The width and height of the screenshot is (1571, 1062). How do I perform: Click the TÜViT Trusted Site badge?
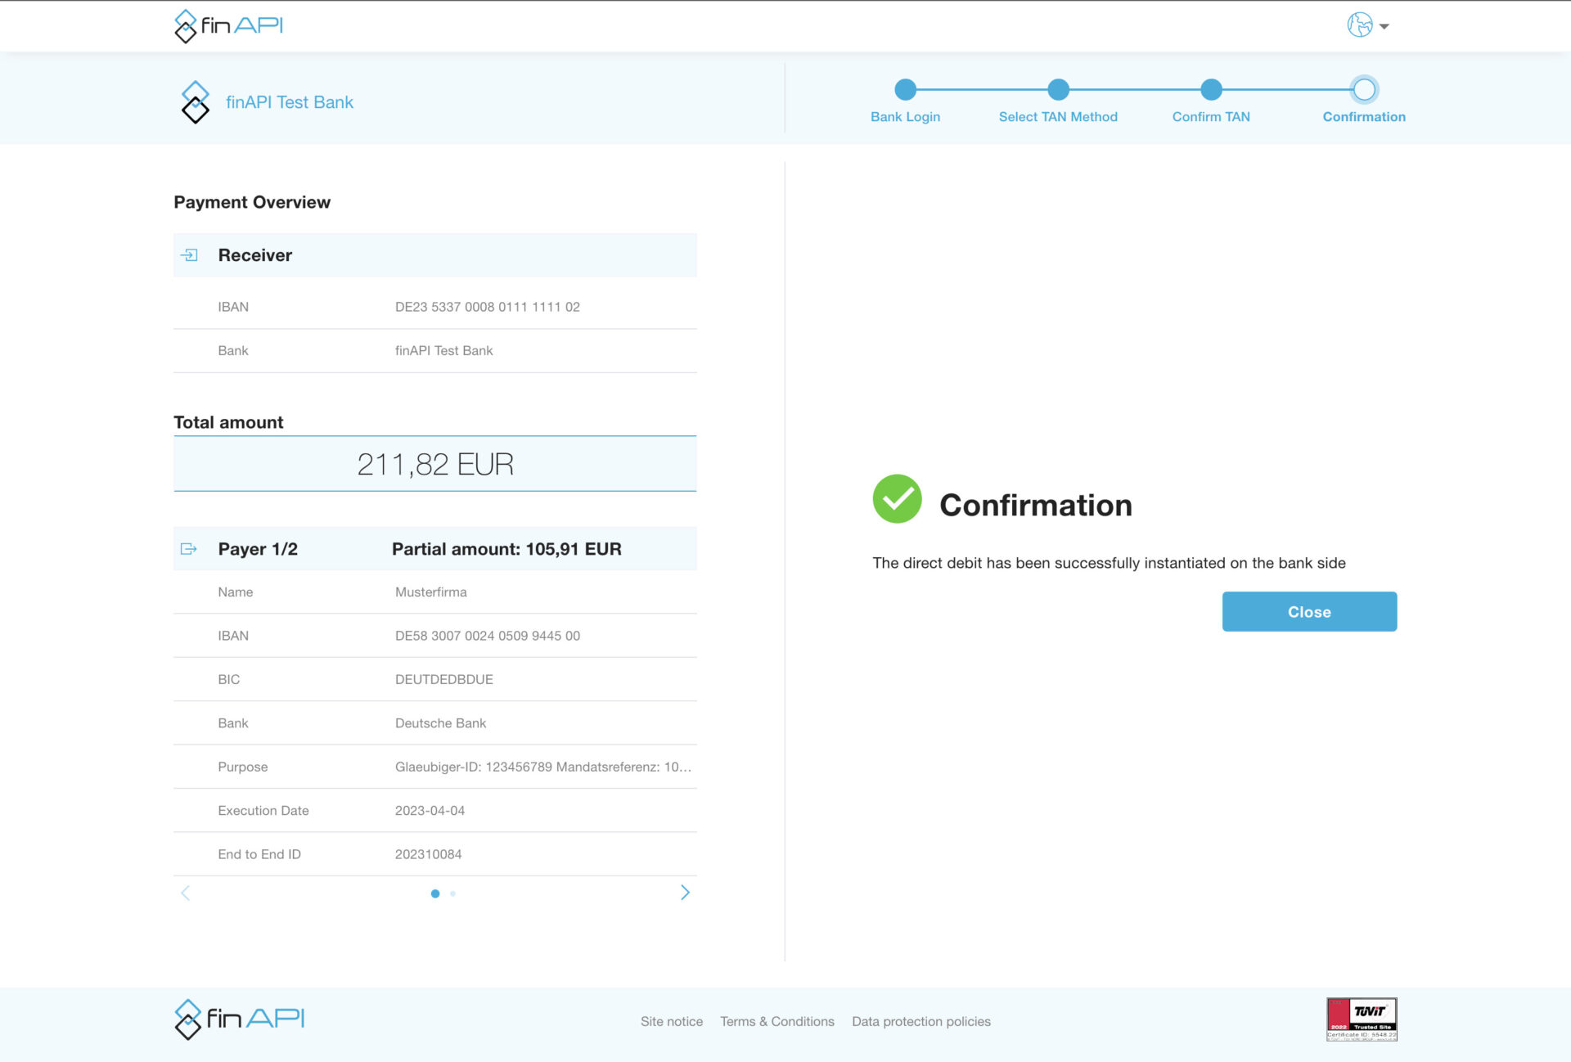1361,1017
